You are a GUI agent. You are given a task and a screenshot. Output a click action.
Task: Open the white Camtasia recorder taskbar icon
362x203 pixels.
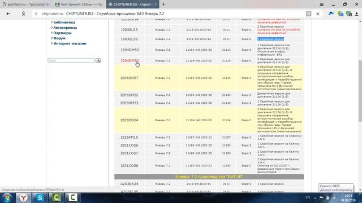click(x=72, y=198)
